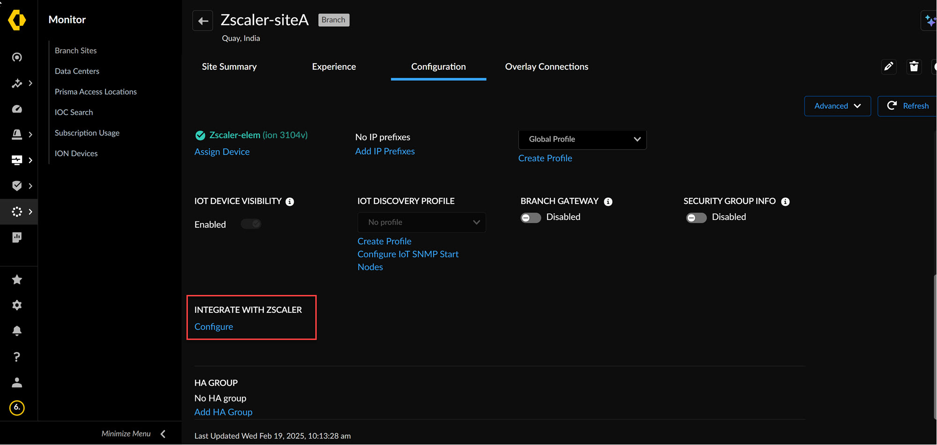Enable the Security Group Info toggle
The width and height of the screenshot is (937, 445).
coord(696,218)
